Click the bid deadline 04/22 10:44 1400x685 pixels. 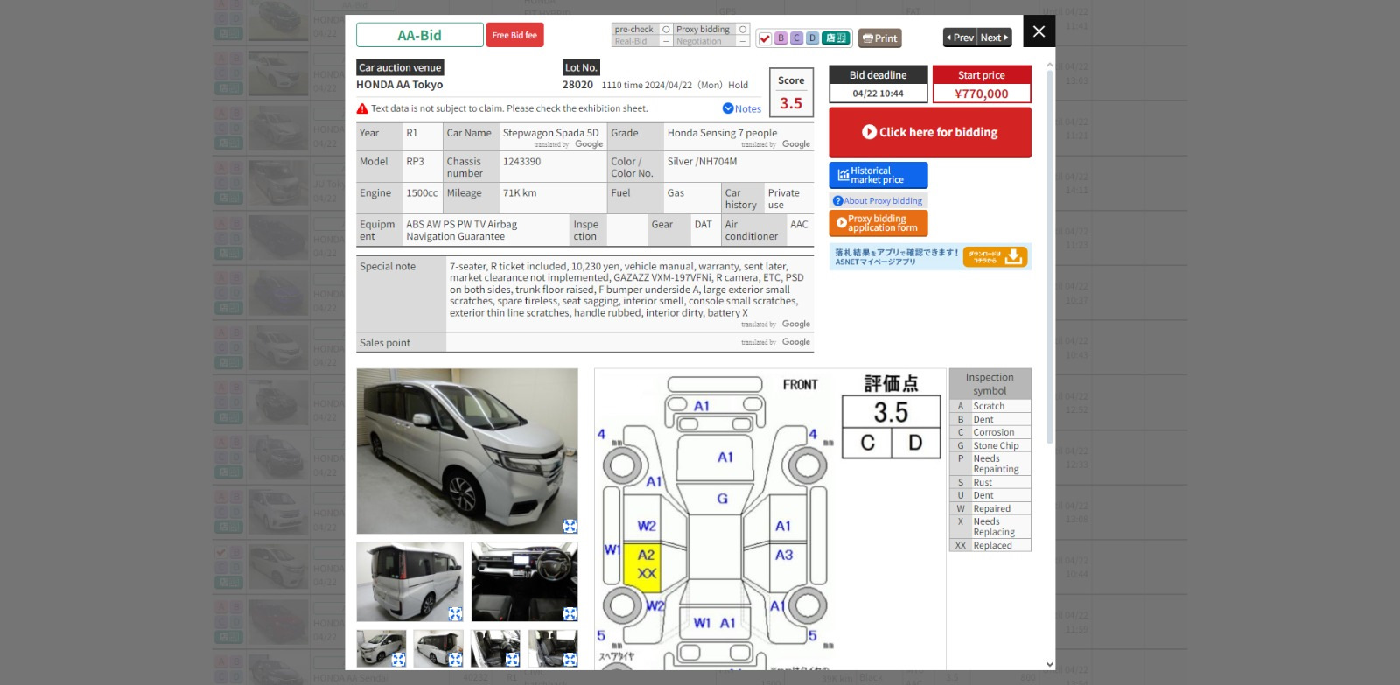point(878,94)
